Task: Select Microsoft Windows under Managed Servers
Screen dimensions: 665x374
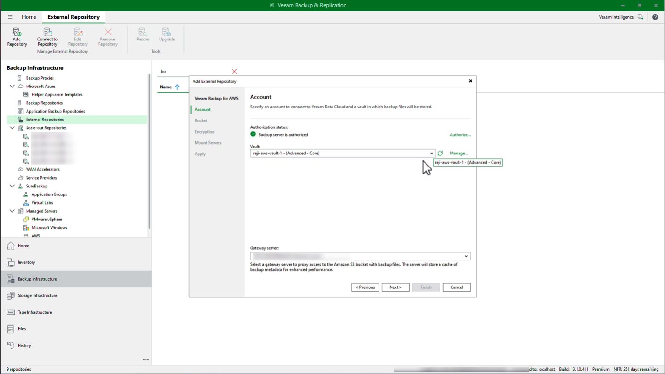Action: 49,227
